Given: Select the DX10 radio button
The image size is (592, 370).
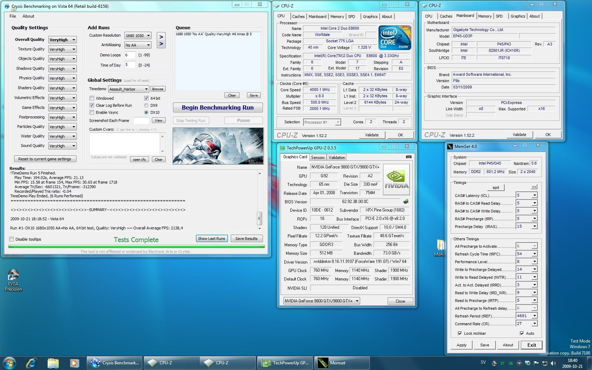Looking at the screenshot, I should (x=146, y=112).
